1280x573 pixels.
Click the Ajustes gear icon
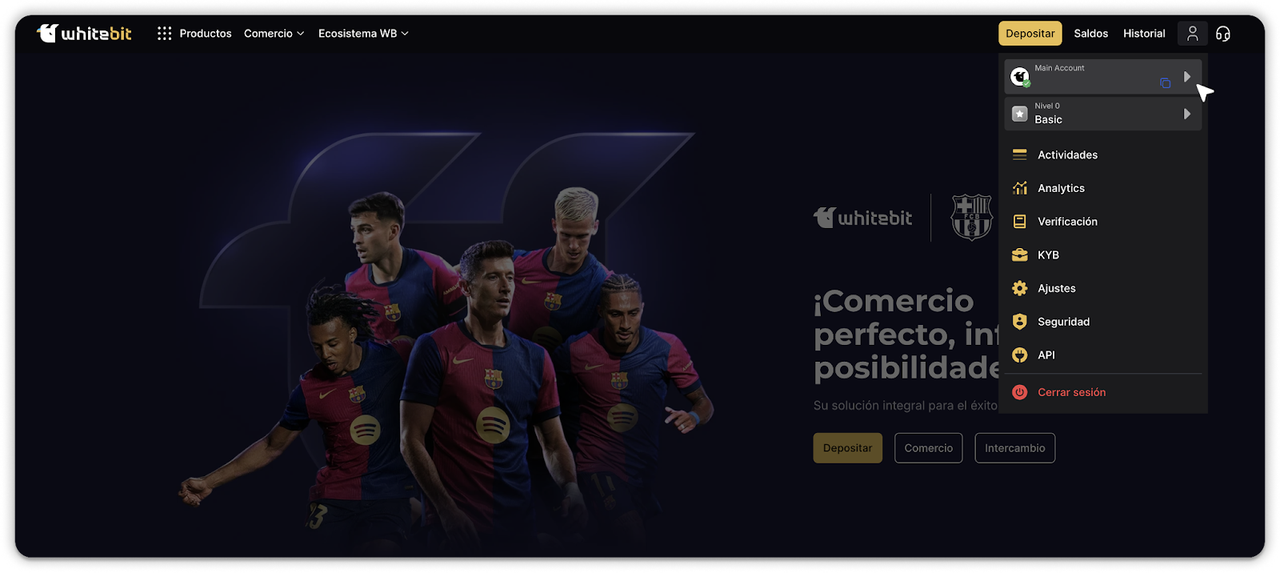[x=1019, y=288]
